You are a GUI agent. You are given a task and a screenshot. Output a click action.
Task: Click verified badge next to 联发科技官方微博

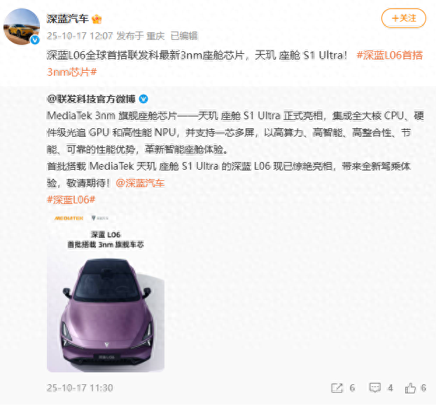143,99
